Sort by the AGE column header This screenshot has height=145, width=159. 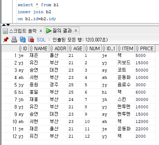(x=76, y=48)
